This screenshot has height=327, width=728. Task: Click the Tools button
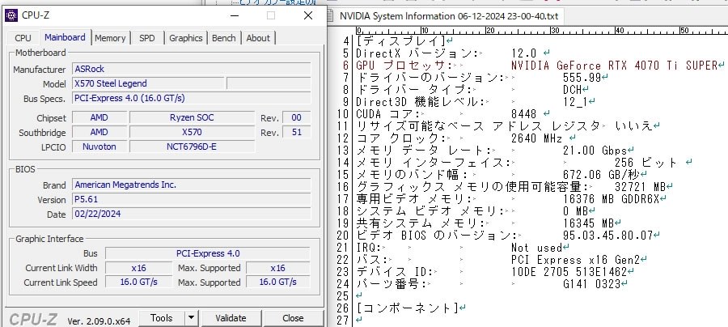point(161,318)
